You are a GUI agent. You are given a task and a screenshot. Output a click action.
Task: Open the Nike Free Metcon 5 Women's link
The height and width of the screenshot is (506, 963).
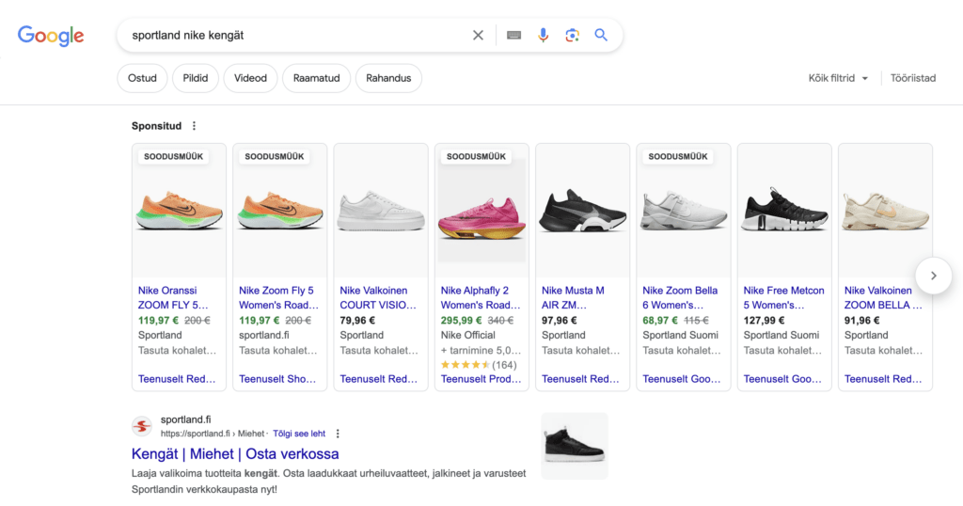pyautogui.click(x=783, y=298)
